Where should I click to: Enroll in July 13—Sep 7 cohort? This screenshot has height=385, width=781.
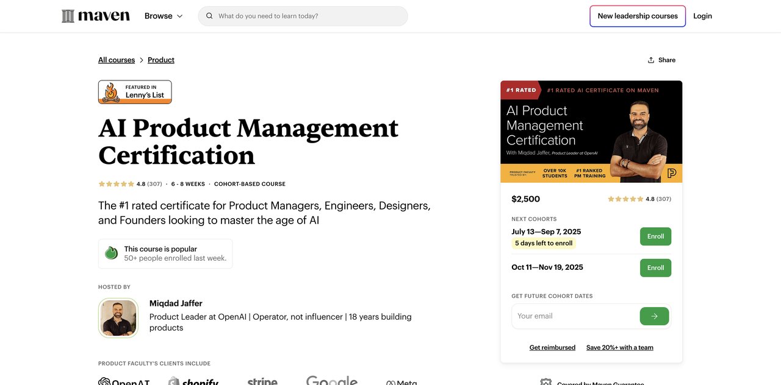point(655,236)
